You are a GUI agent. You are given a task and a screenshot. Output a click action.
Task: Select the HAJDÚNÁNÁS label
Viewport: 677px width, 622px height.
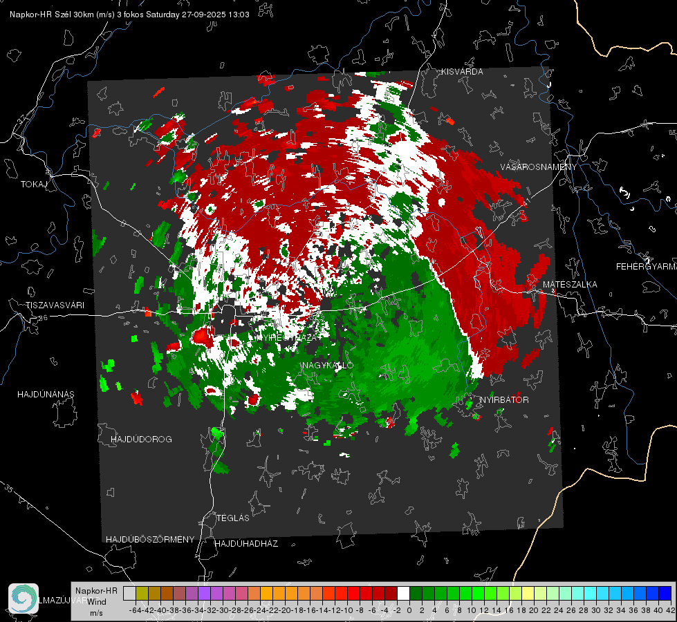[x=46, y=395]
